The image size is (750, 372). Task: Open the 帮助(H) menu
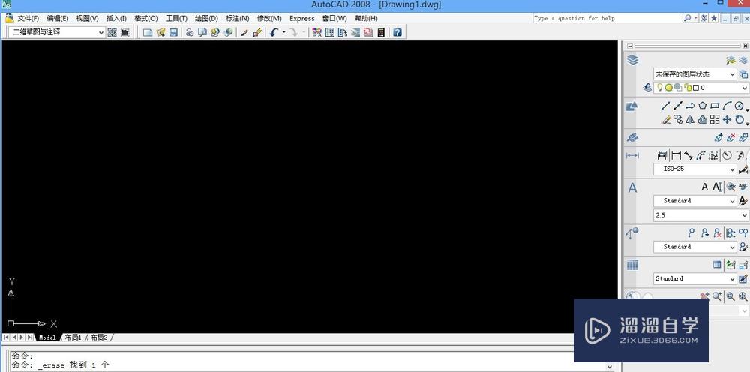366,18
